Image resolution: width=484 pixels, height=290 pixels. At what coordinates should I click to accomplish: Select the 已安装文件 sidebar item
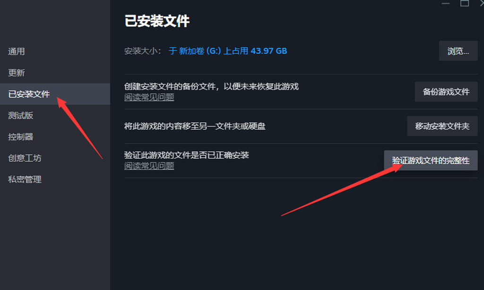pos(55,94)
